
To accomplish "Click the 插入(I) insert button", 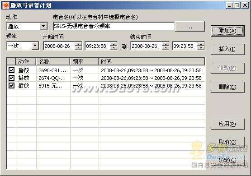I will coord(227,49).
